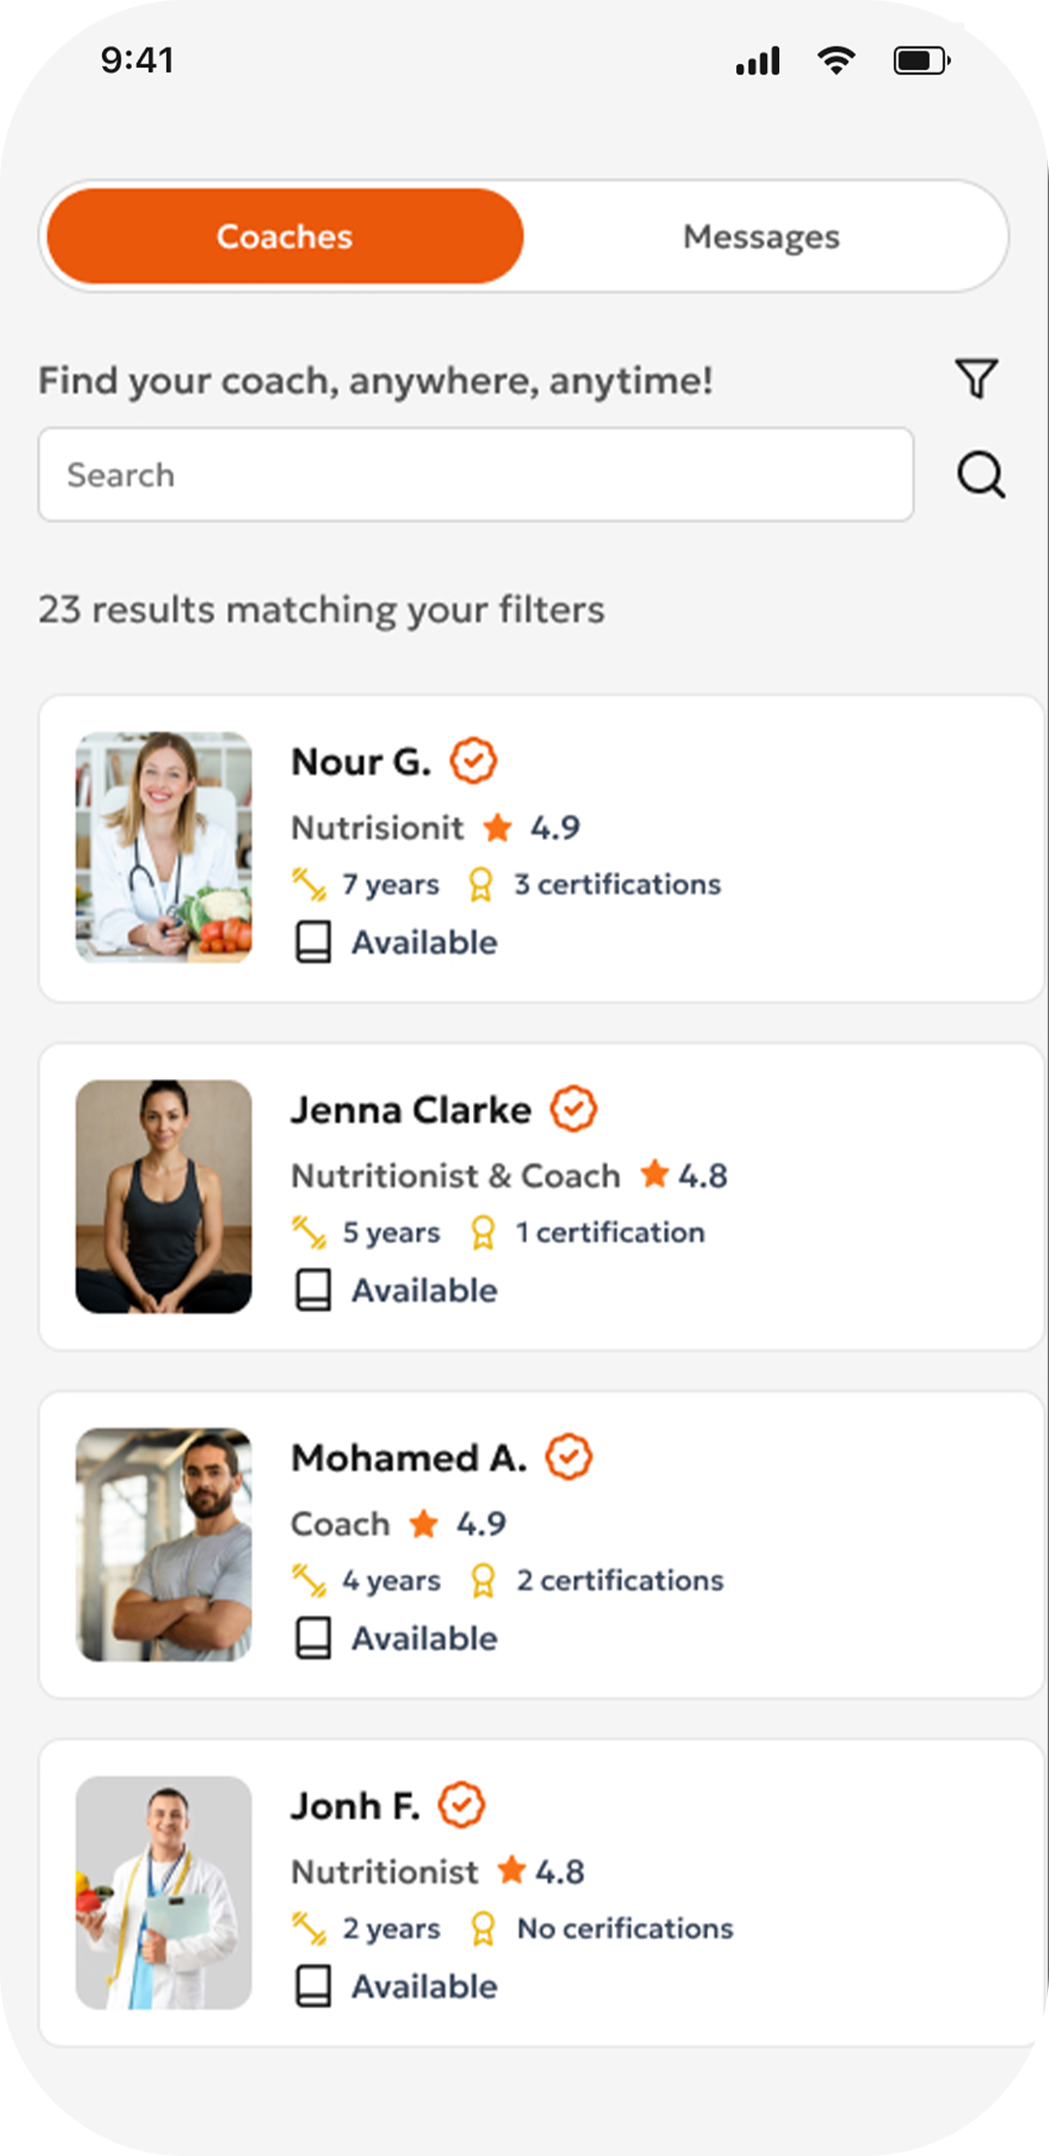The width and height of the screenshot is (1049, 2156).
Task: Tap the availability book icon for Jonh F.
Action: [313, 1986]
